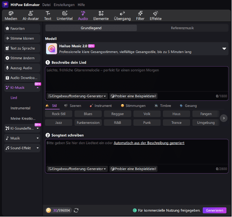Open Audio Download tool
232x217 pixels.
tap(22, 78)
